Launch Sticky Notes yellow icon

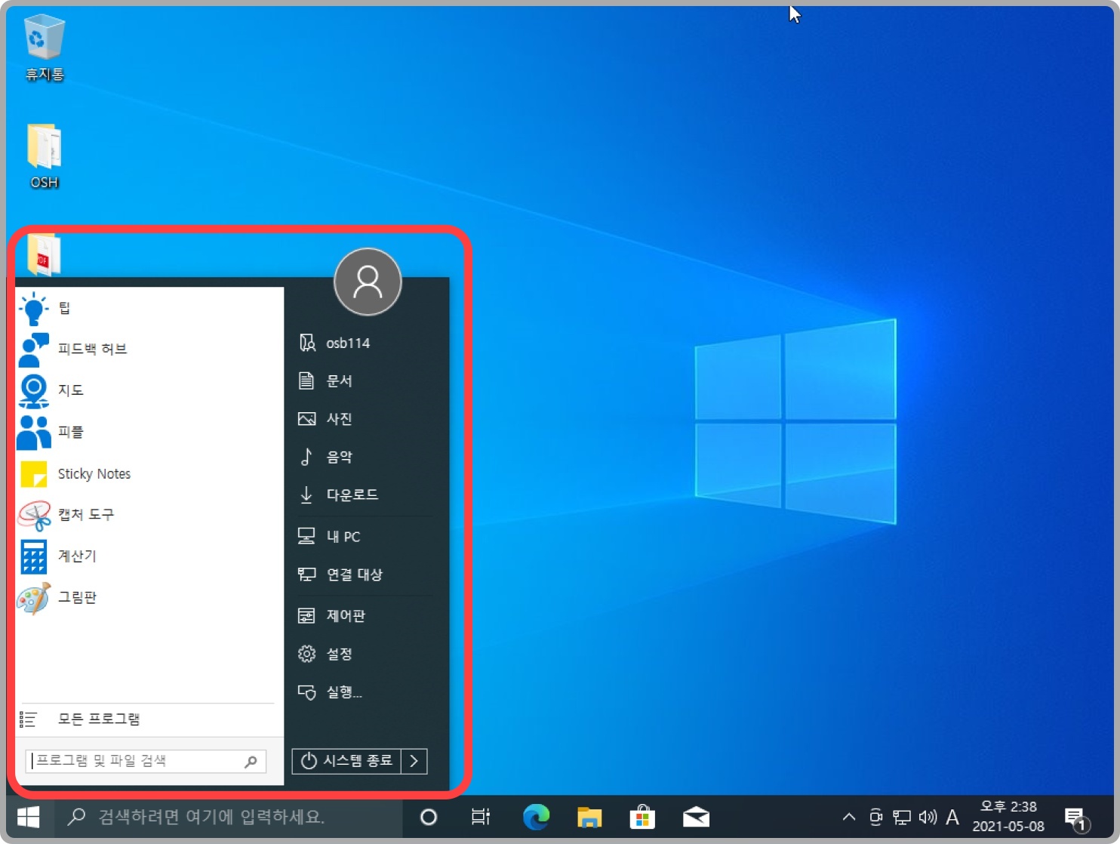pyautogui.click(x=34, y=474)
